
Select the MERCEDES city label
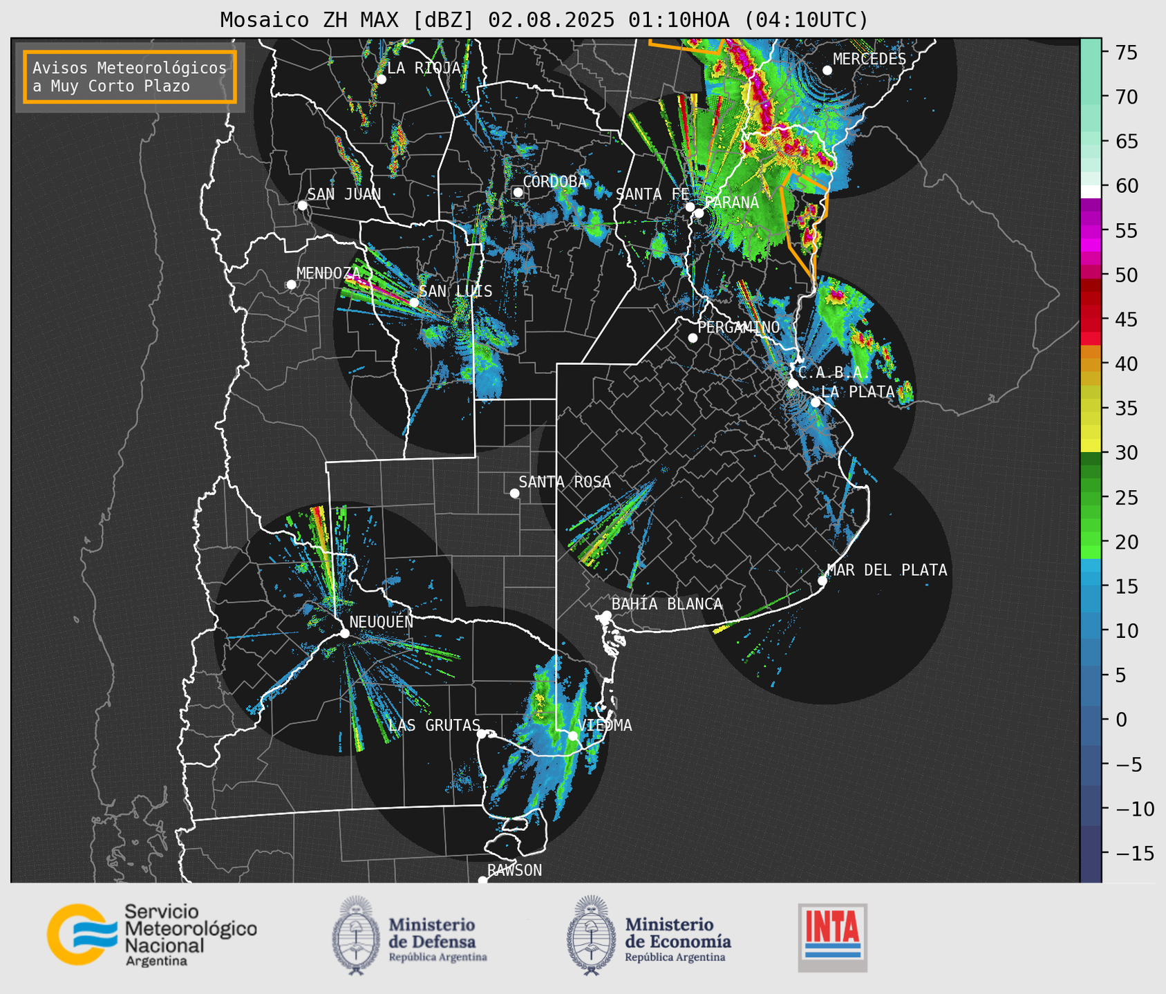coord(869,59)
